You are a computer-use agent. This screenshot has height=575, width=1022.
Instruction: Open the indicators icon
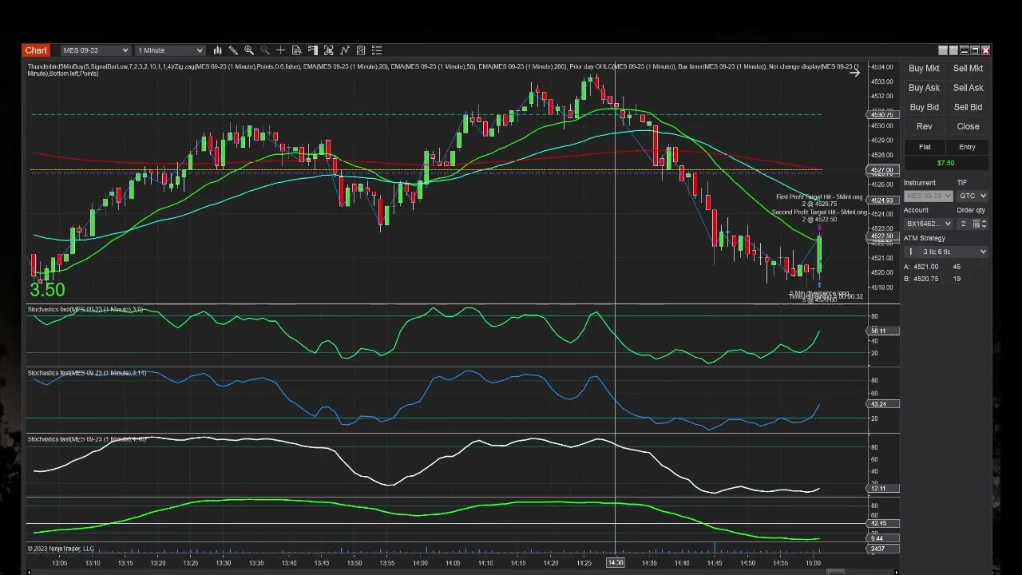345,50
